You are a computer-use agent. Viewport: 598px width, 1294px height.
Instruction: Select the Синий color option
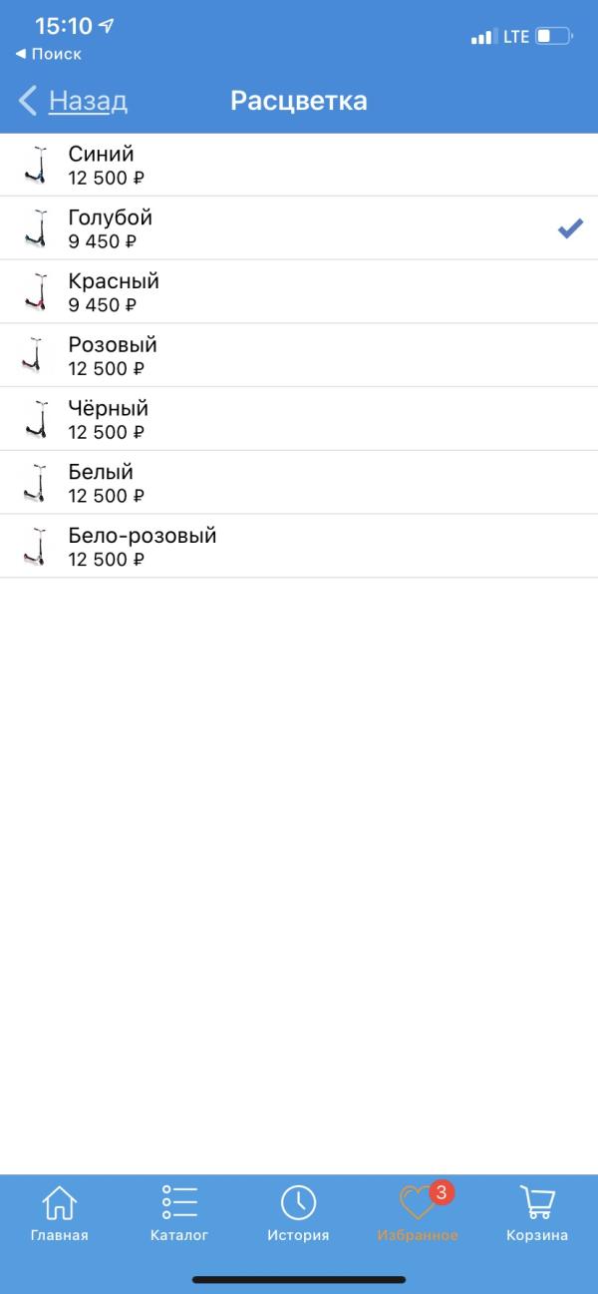click(x=299, y=165)
